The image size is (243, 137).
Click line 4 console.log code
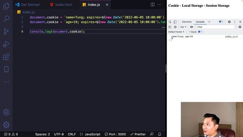pos(57,32)
